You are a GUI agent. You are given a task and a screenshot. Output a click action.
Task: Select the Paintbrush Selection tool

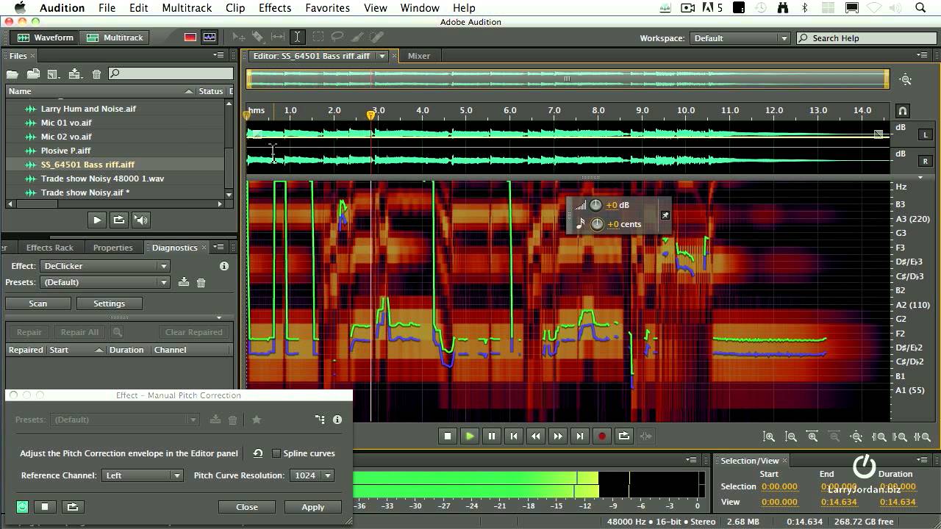click(x=357, y=37)
